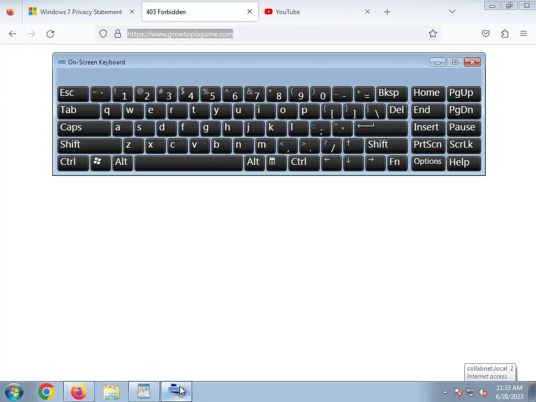Close the 403 Forbidden tab

click(x=250, y=12)
